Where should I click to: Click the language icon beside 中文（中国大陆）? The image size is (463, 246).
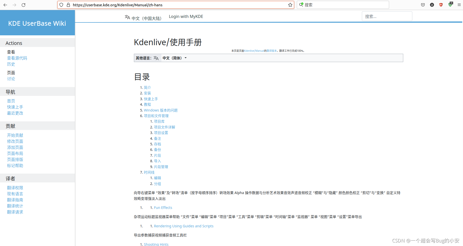pos(127,17)
